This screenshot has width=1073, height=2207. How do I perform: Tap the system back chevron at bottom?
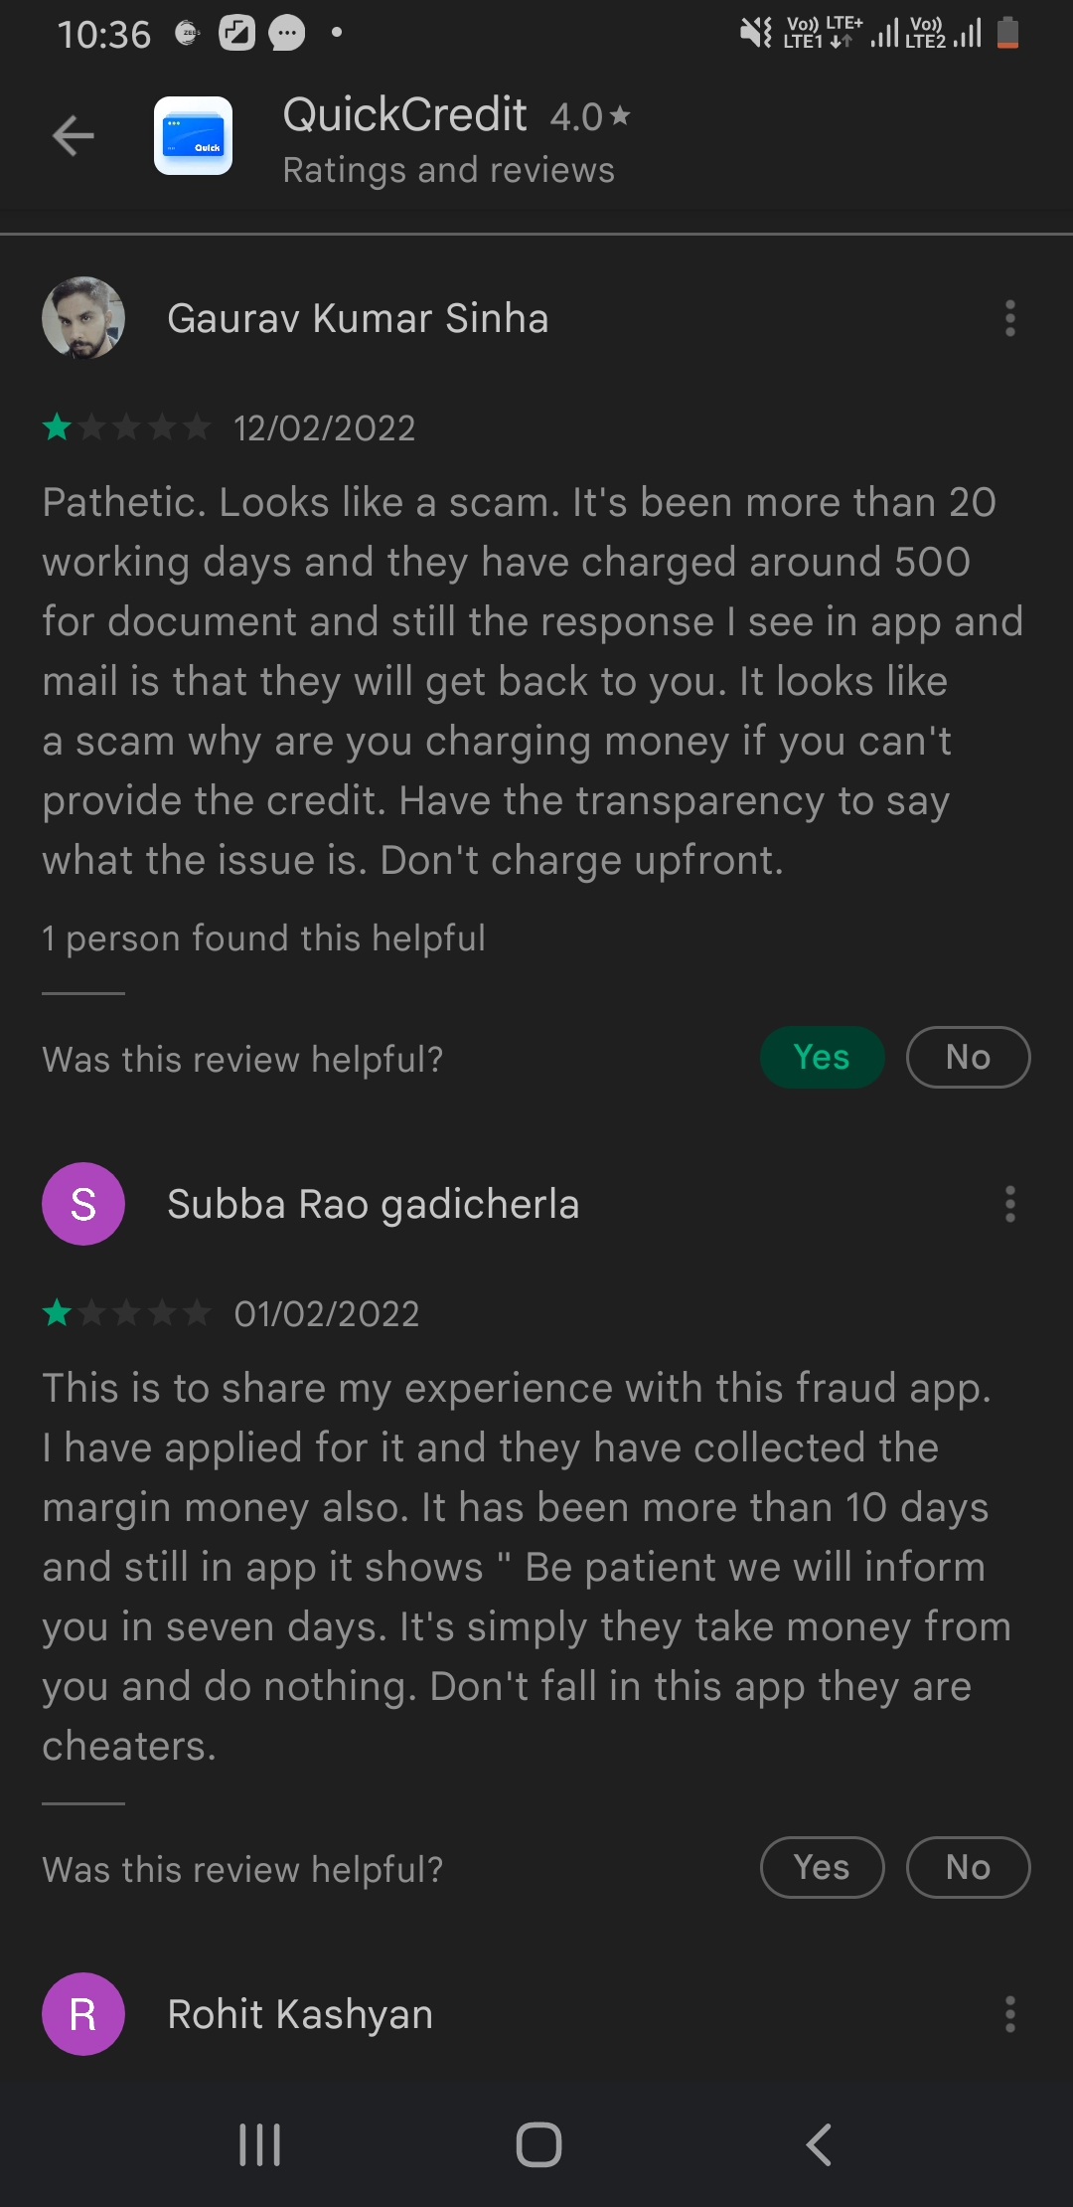click(818, 2144)
